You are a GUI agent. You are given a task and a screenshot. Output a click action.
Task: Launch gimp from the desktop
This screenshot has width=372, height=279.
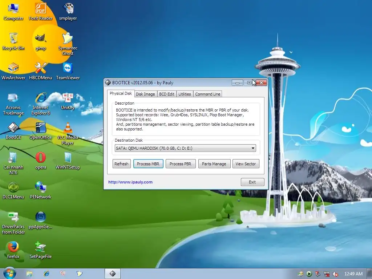click(41, 41)
